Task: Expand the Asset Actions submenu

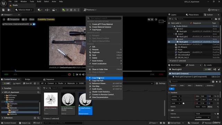Action: point(104,61)
